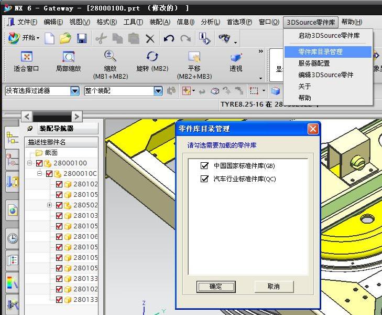Toggle the checkbox for 28000100 assembly
This screenshot has width=382, height=315.
[x=39, y=163]
